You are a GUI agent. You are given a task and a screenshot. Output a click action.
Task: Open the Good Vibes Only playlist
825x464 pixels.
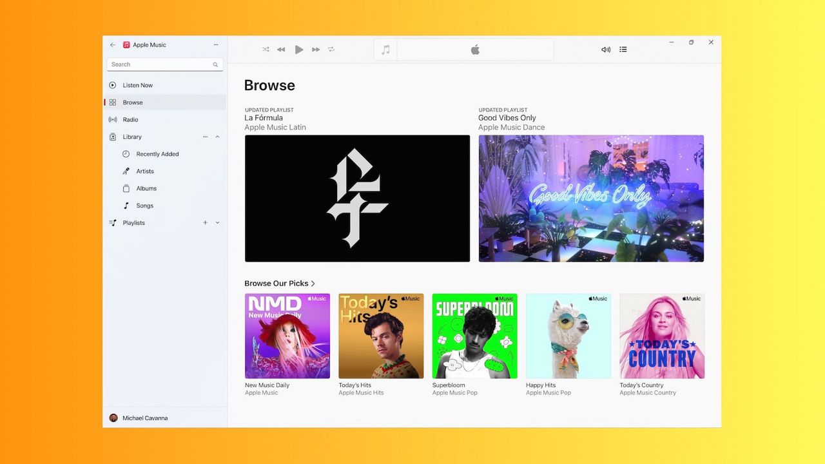(591, 198)
